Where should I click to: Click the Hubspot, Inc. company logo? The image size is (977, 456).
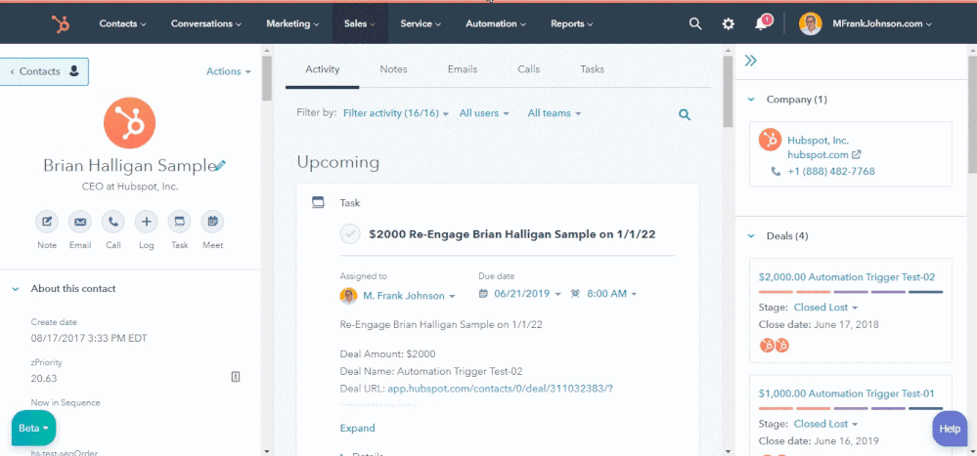point(770,140)
